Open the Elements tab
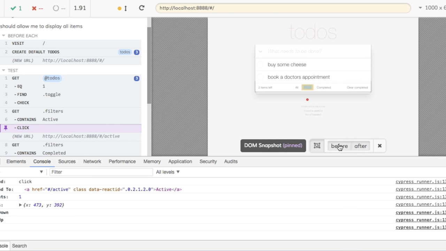 16,161
